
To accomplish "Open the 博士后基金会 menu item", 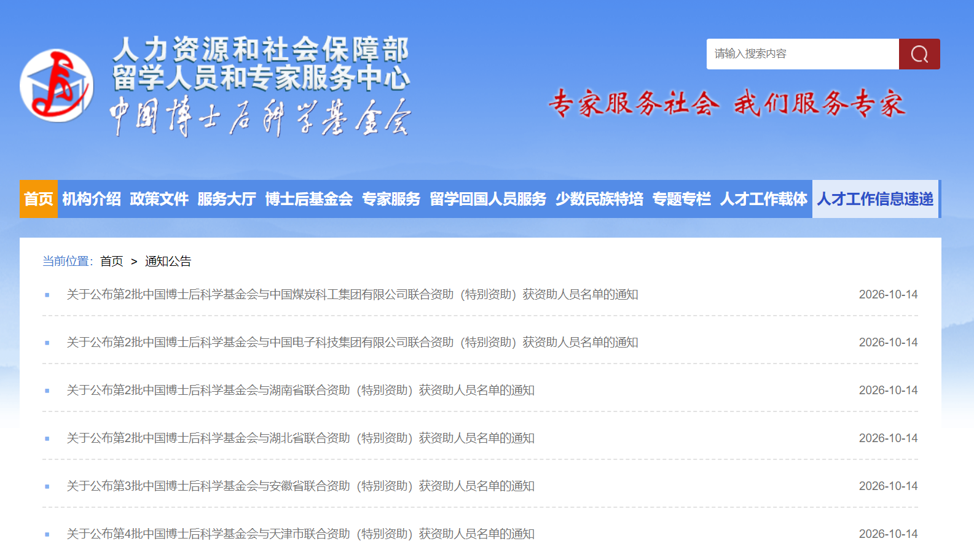I will click(x=309, y=199).
